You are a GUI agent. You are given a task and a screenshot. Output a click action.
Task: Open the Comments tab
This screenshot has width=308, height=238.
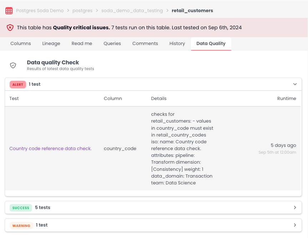click(x=145, y=44)
